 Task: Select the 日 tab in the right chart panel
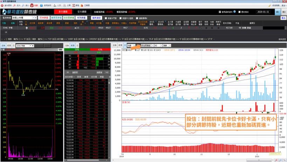click(125, 45)
